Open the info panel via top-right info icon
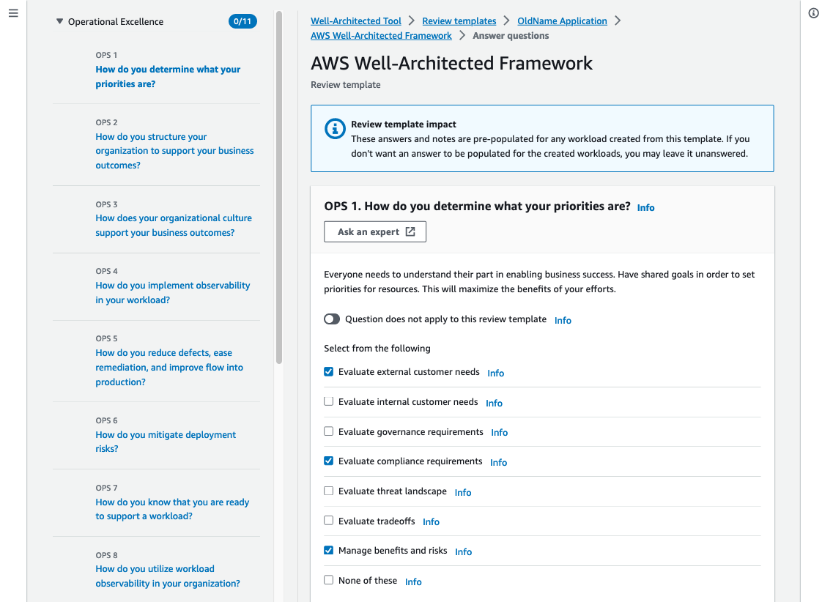This screenshot has height=602, width=822. click(813, 12)
